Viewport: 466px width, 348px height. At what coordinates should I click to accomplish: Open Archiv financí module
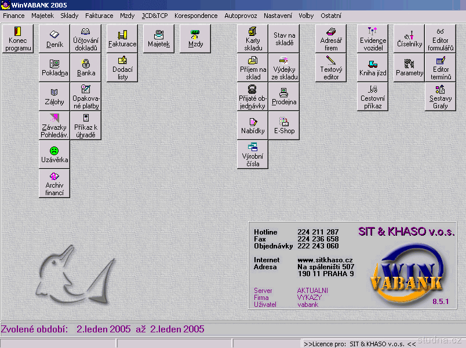tap(54, 184)
